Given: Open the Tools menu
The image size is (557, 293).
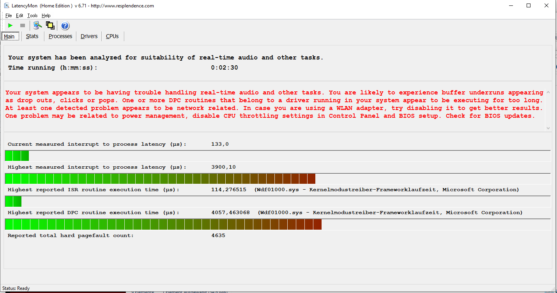Looking at the screenshot, I should click(x=32, y=16).
